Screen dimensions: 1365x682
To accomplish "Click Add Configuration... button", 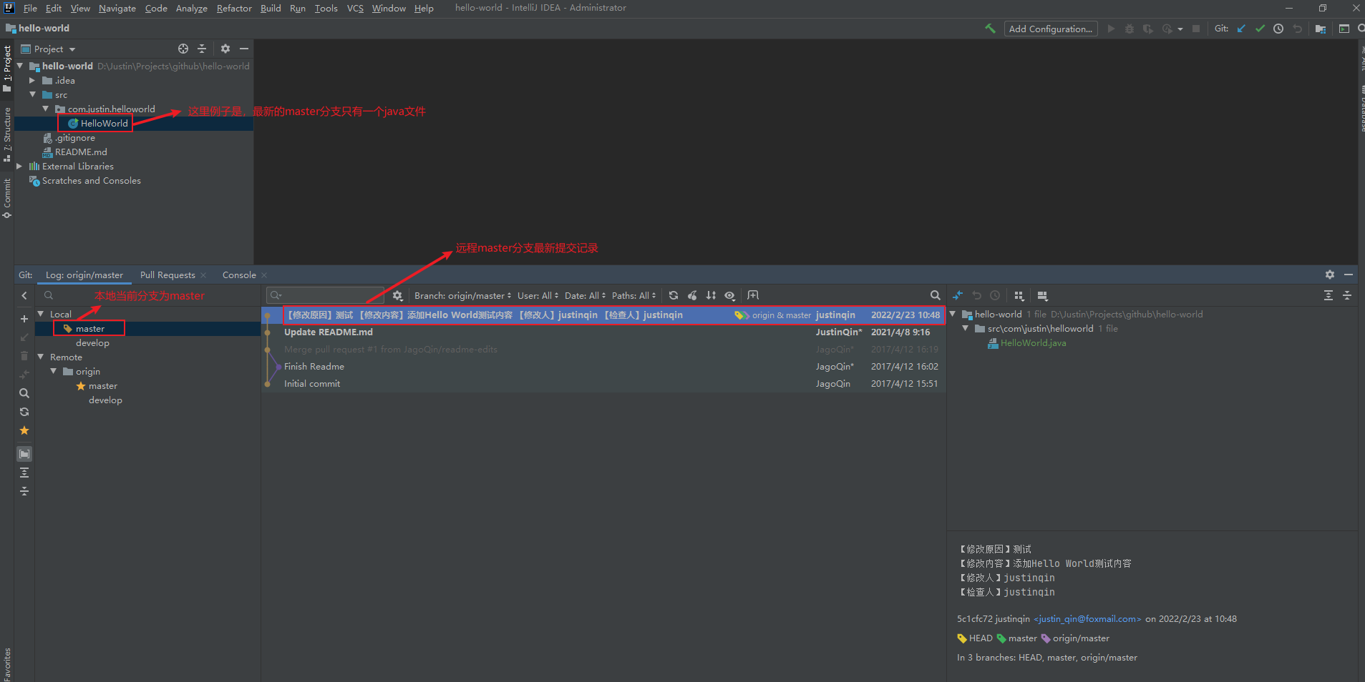I will tap(1051, 29).
